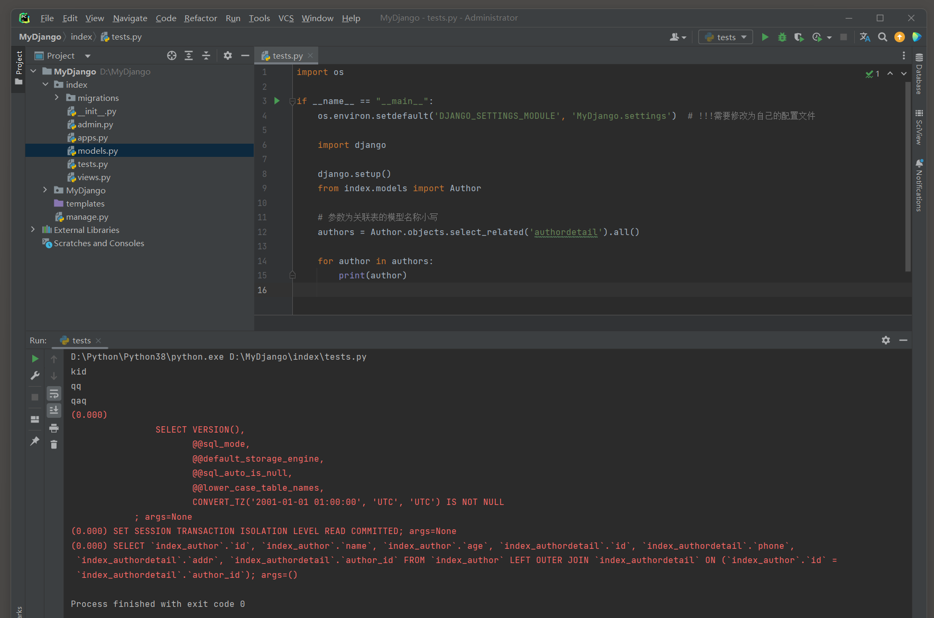
Task: Click index breadcrumb in navigation bar
Action: [x=81, y=37]
